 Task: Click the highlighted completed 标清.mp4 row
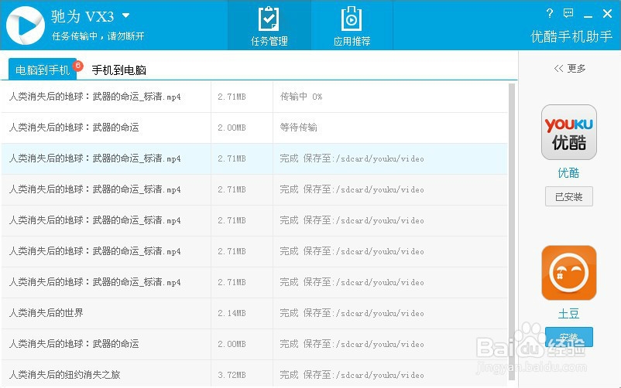(x=254, y=158)
